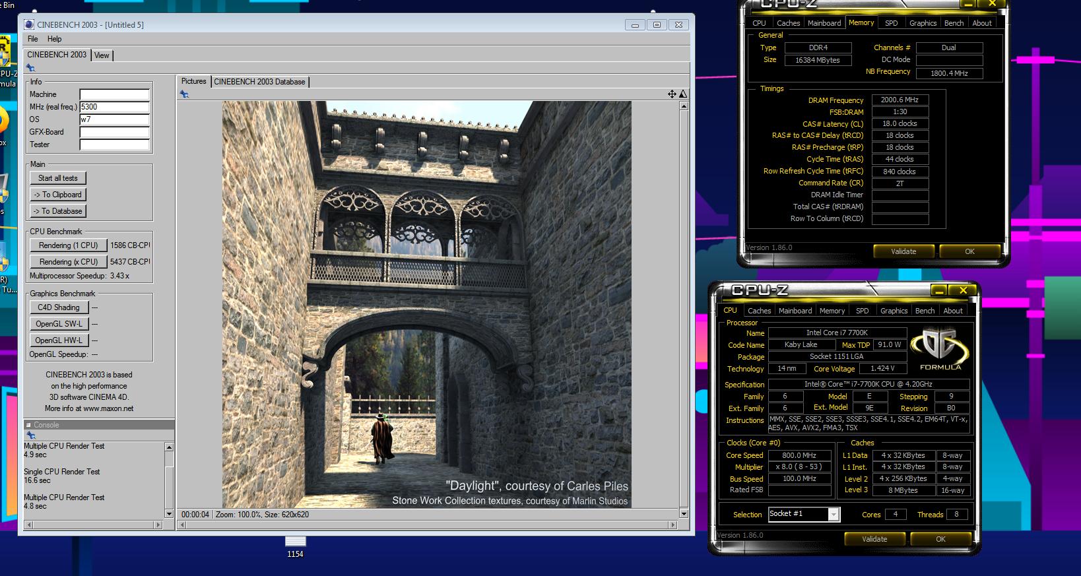Open Bench tab in upper CPU-Z window
This screenshot has width=1081, height=576.
coord(954,23)
